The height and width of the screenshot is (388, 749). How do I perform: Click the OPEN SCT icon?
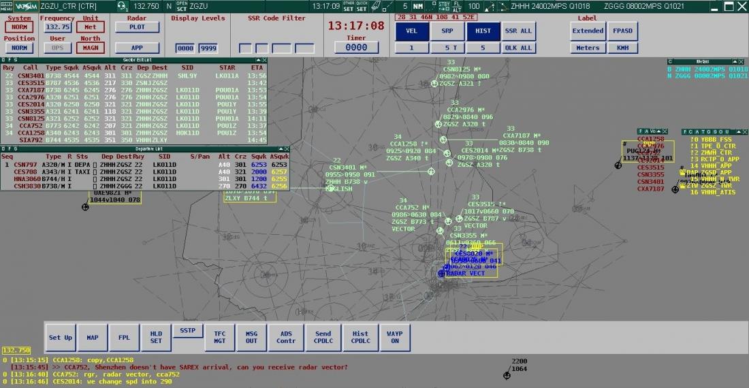tap(182, 6)
